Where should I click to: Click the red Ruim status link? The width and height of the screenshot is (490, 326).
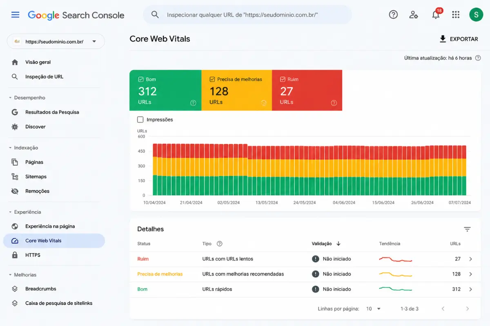click(143, 259)
